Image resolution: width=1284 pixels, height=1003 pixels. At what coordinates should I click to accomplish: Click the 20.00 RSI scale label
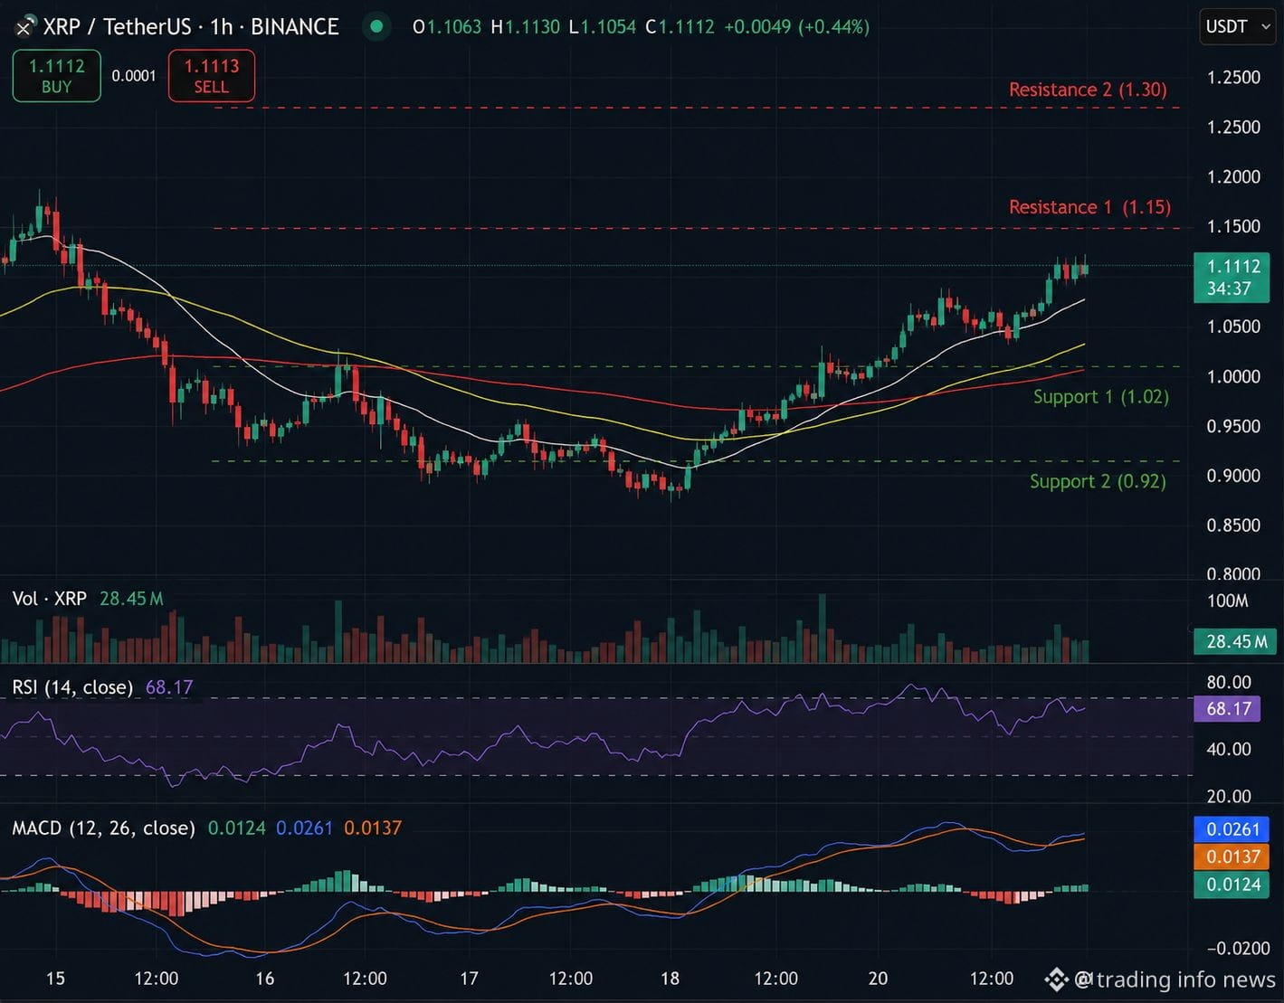[x=1229, y=797]
